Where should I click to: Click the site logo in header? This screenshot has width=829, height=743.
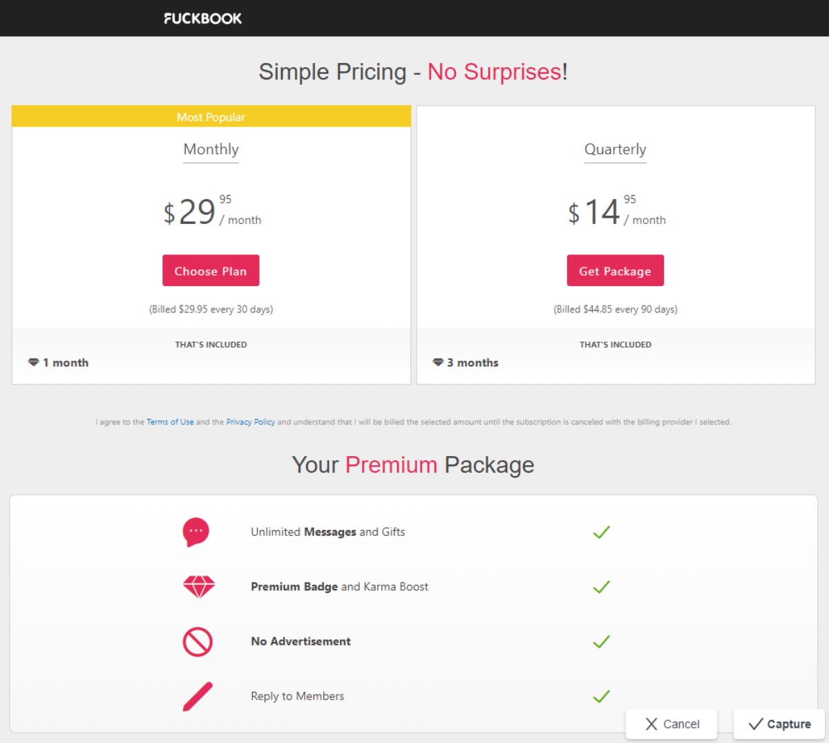click(202, 19)
